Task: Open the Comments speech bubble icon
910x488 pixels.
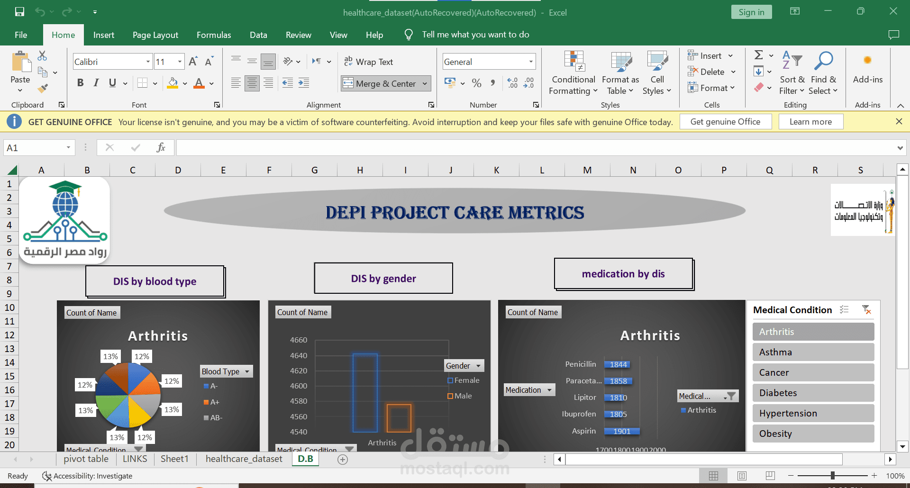Action: click(893, 35)
